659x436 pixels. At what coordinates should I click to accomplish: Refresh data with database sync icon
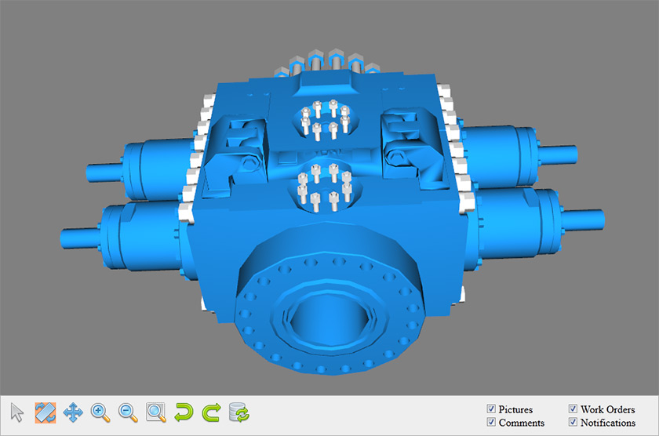coord(239,412)
